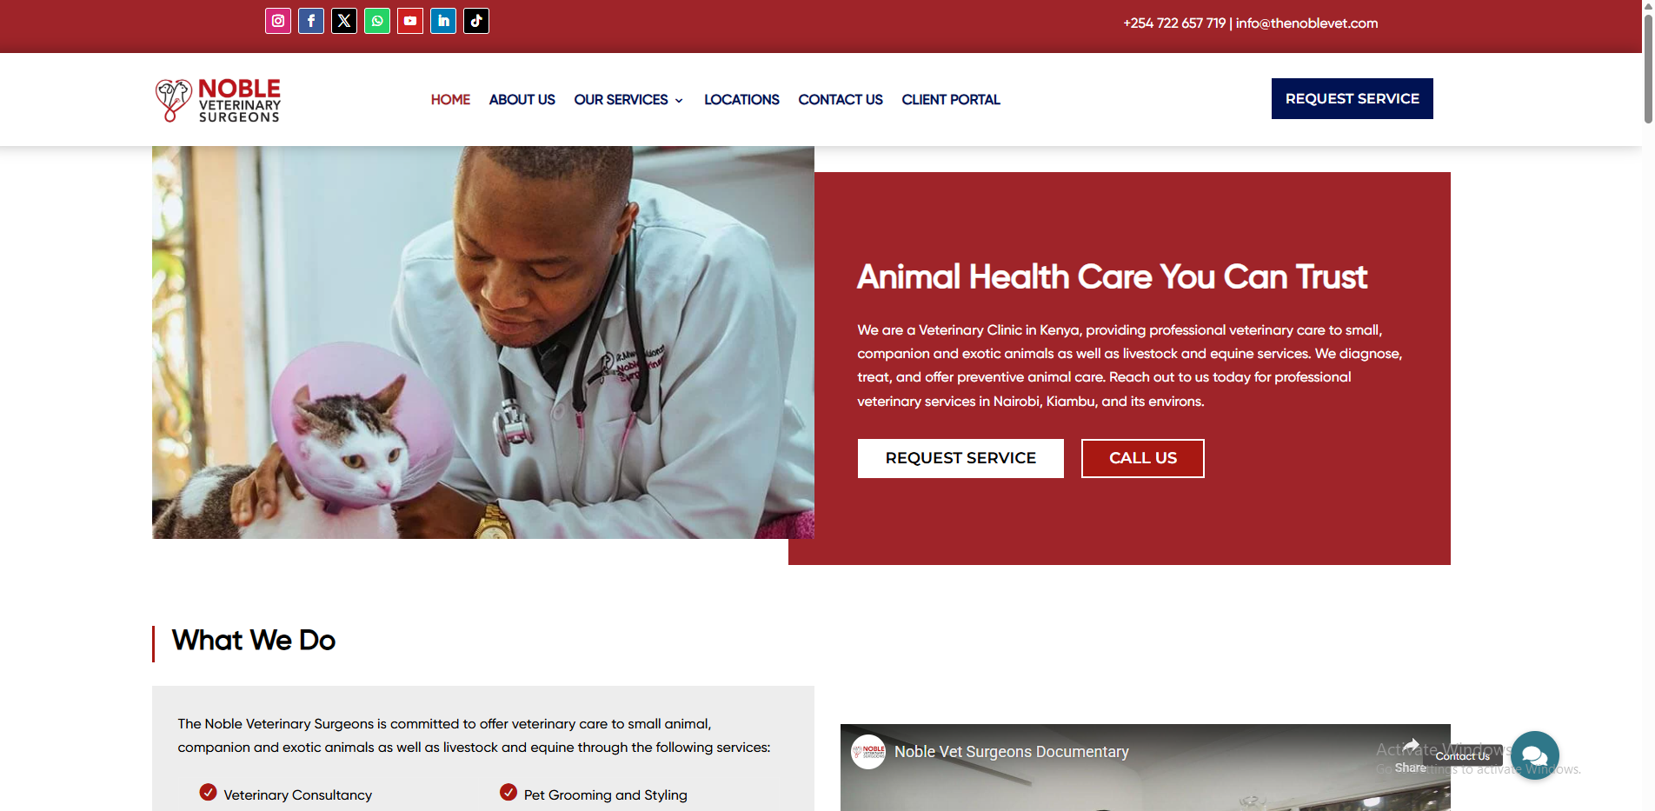This screenshot has width=1655, height=811.
Task: Click the Noble Veterinary Surgeons logo
Action: 218,100
